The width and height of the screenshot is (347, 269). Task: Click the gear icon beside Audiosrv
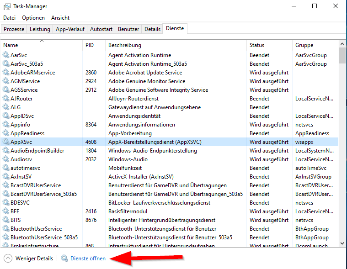[x=6, y=159]
